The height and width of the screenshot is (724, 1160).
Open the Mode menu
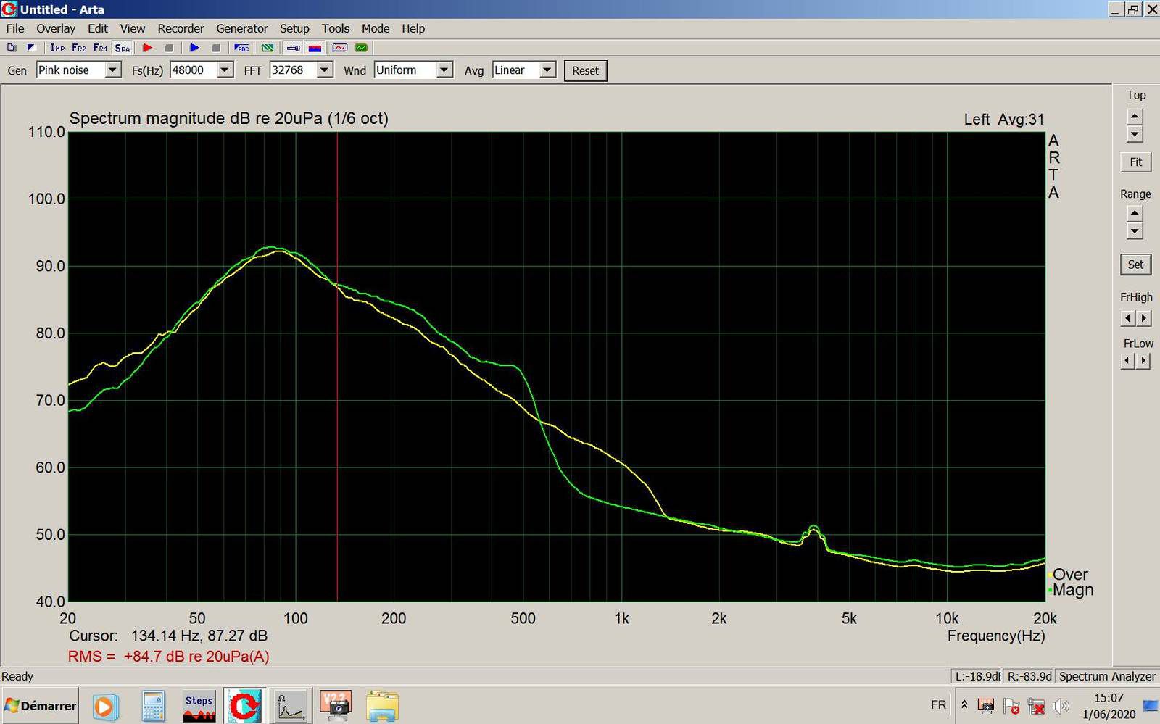pos(376,28)
